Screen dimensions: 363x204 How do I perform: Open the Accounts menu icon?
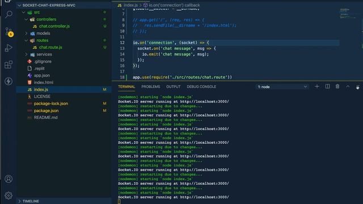(9, 179)
